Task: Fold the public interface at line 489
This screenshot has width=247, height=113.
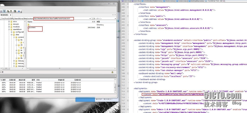Action: click(128, 16)
